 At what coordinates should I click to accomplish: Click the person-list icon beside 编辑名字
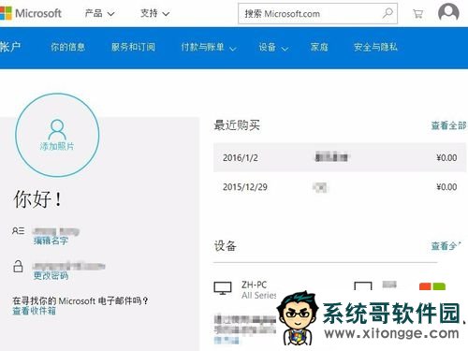coord(19,231)
